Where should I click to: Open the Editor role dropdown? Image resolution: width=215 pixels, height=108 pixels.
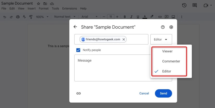coord(161,39)
